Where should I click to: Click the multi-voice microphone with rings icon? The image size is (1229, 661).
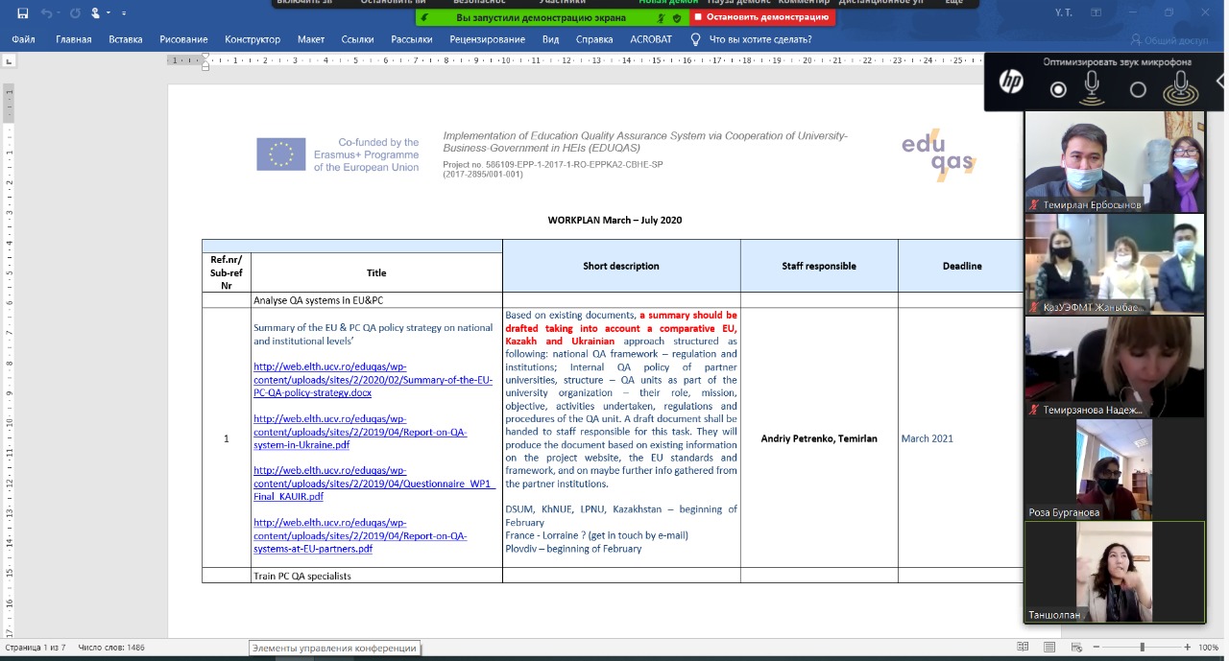tap(1180, 88)
